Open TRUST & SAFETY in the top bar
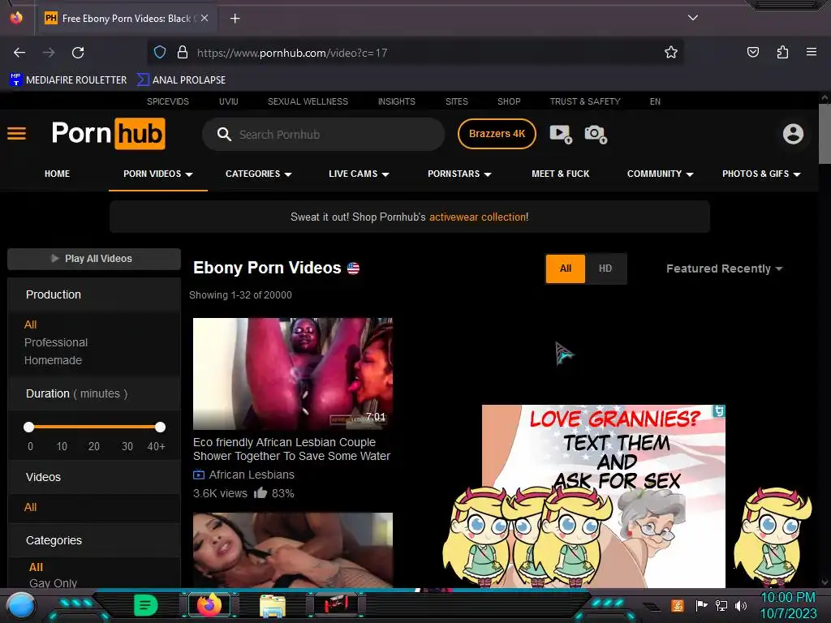The height and width of the screenshot is (623, 831). coord(585,101)
